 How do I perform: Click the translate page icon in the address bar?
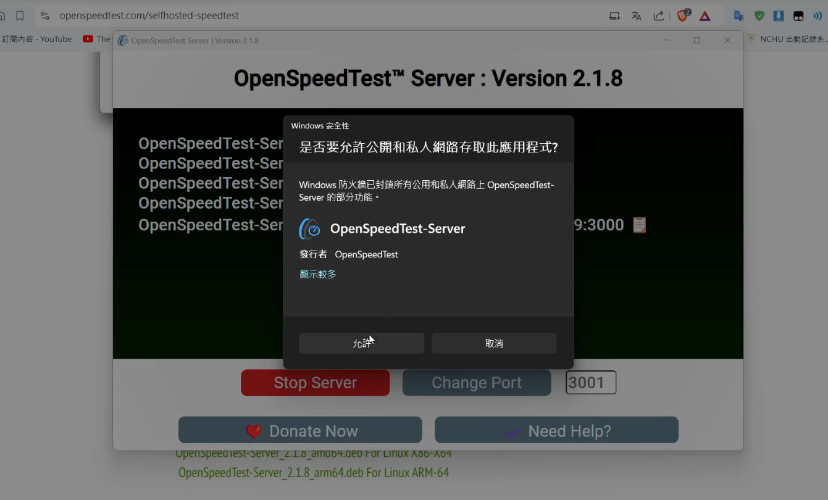pyautogui.click(x=637, y=16)
